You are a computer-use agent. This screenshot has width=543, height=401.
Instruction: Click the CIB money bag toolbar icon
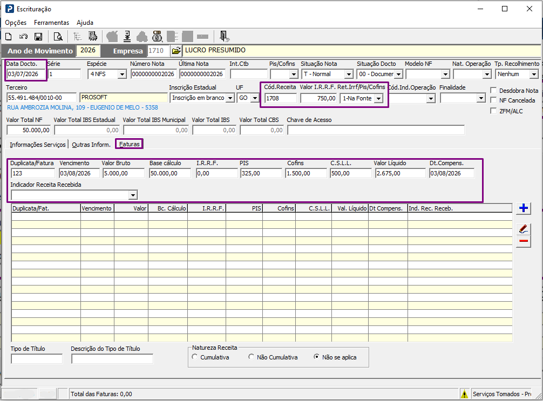157,36
